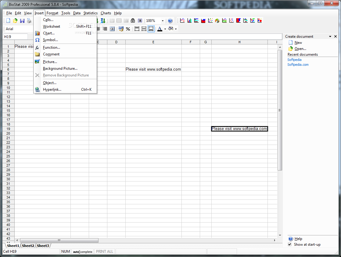
Task: Insert a pie chart from toolbar
Action: click(x=217, y=20)
